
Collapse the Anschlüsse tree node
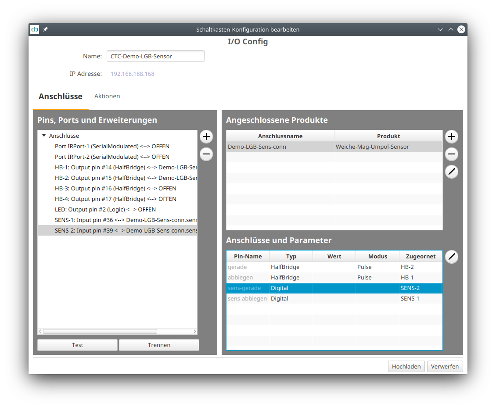(x=43, y=136)
